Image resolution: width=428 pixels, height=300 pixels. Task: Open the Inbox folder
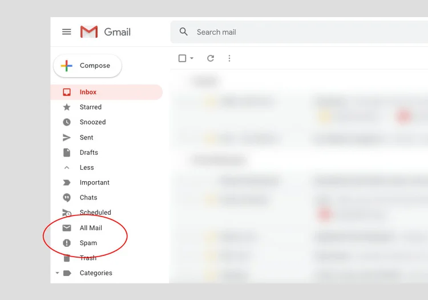point(107,92)
